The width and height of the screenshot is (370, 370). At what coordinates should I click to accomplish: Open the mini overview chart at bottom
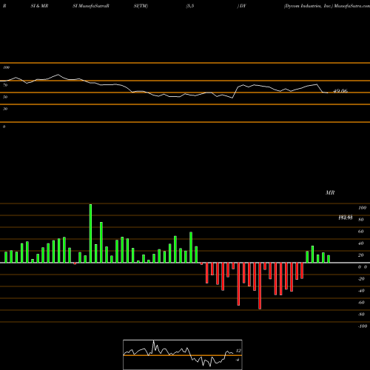(x=183, y=354)
